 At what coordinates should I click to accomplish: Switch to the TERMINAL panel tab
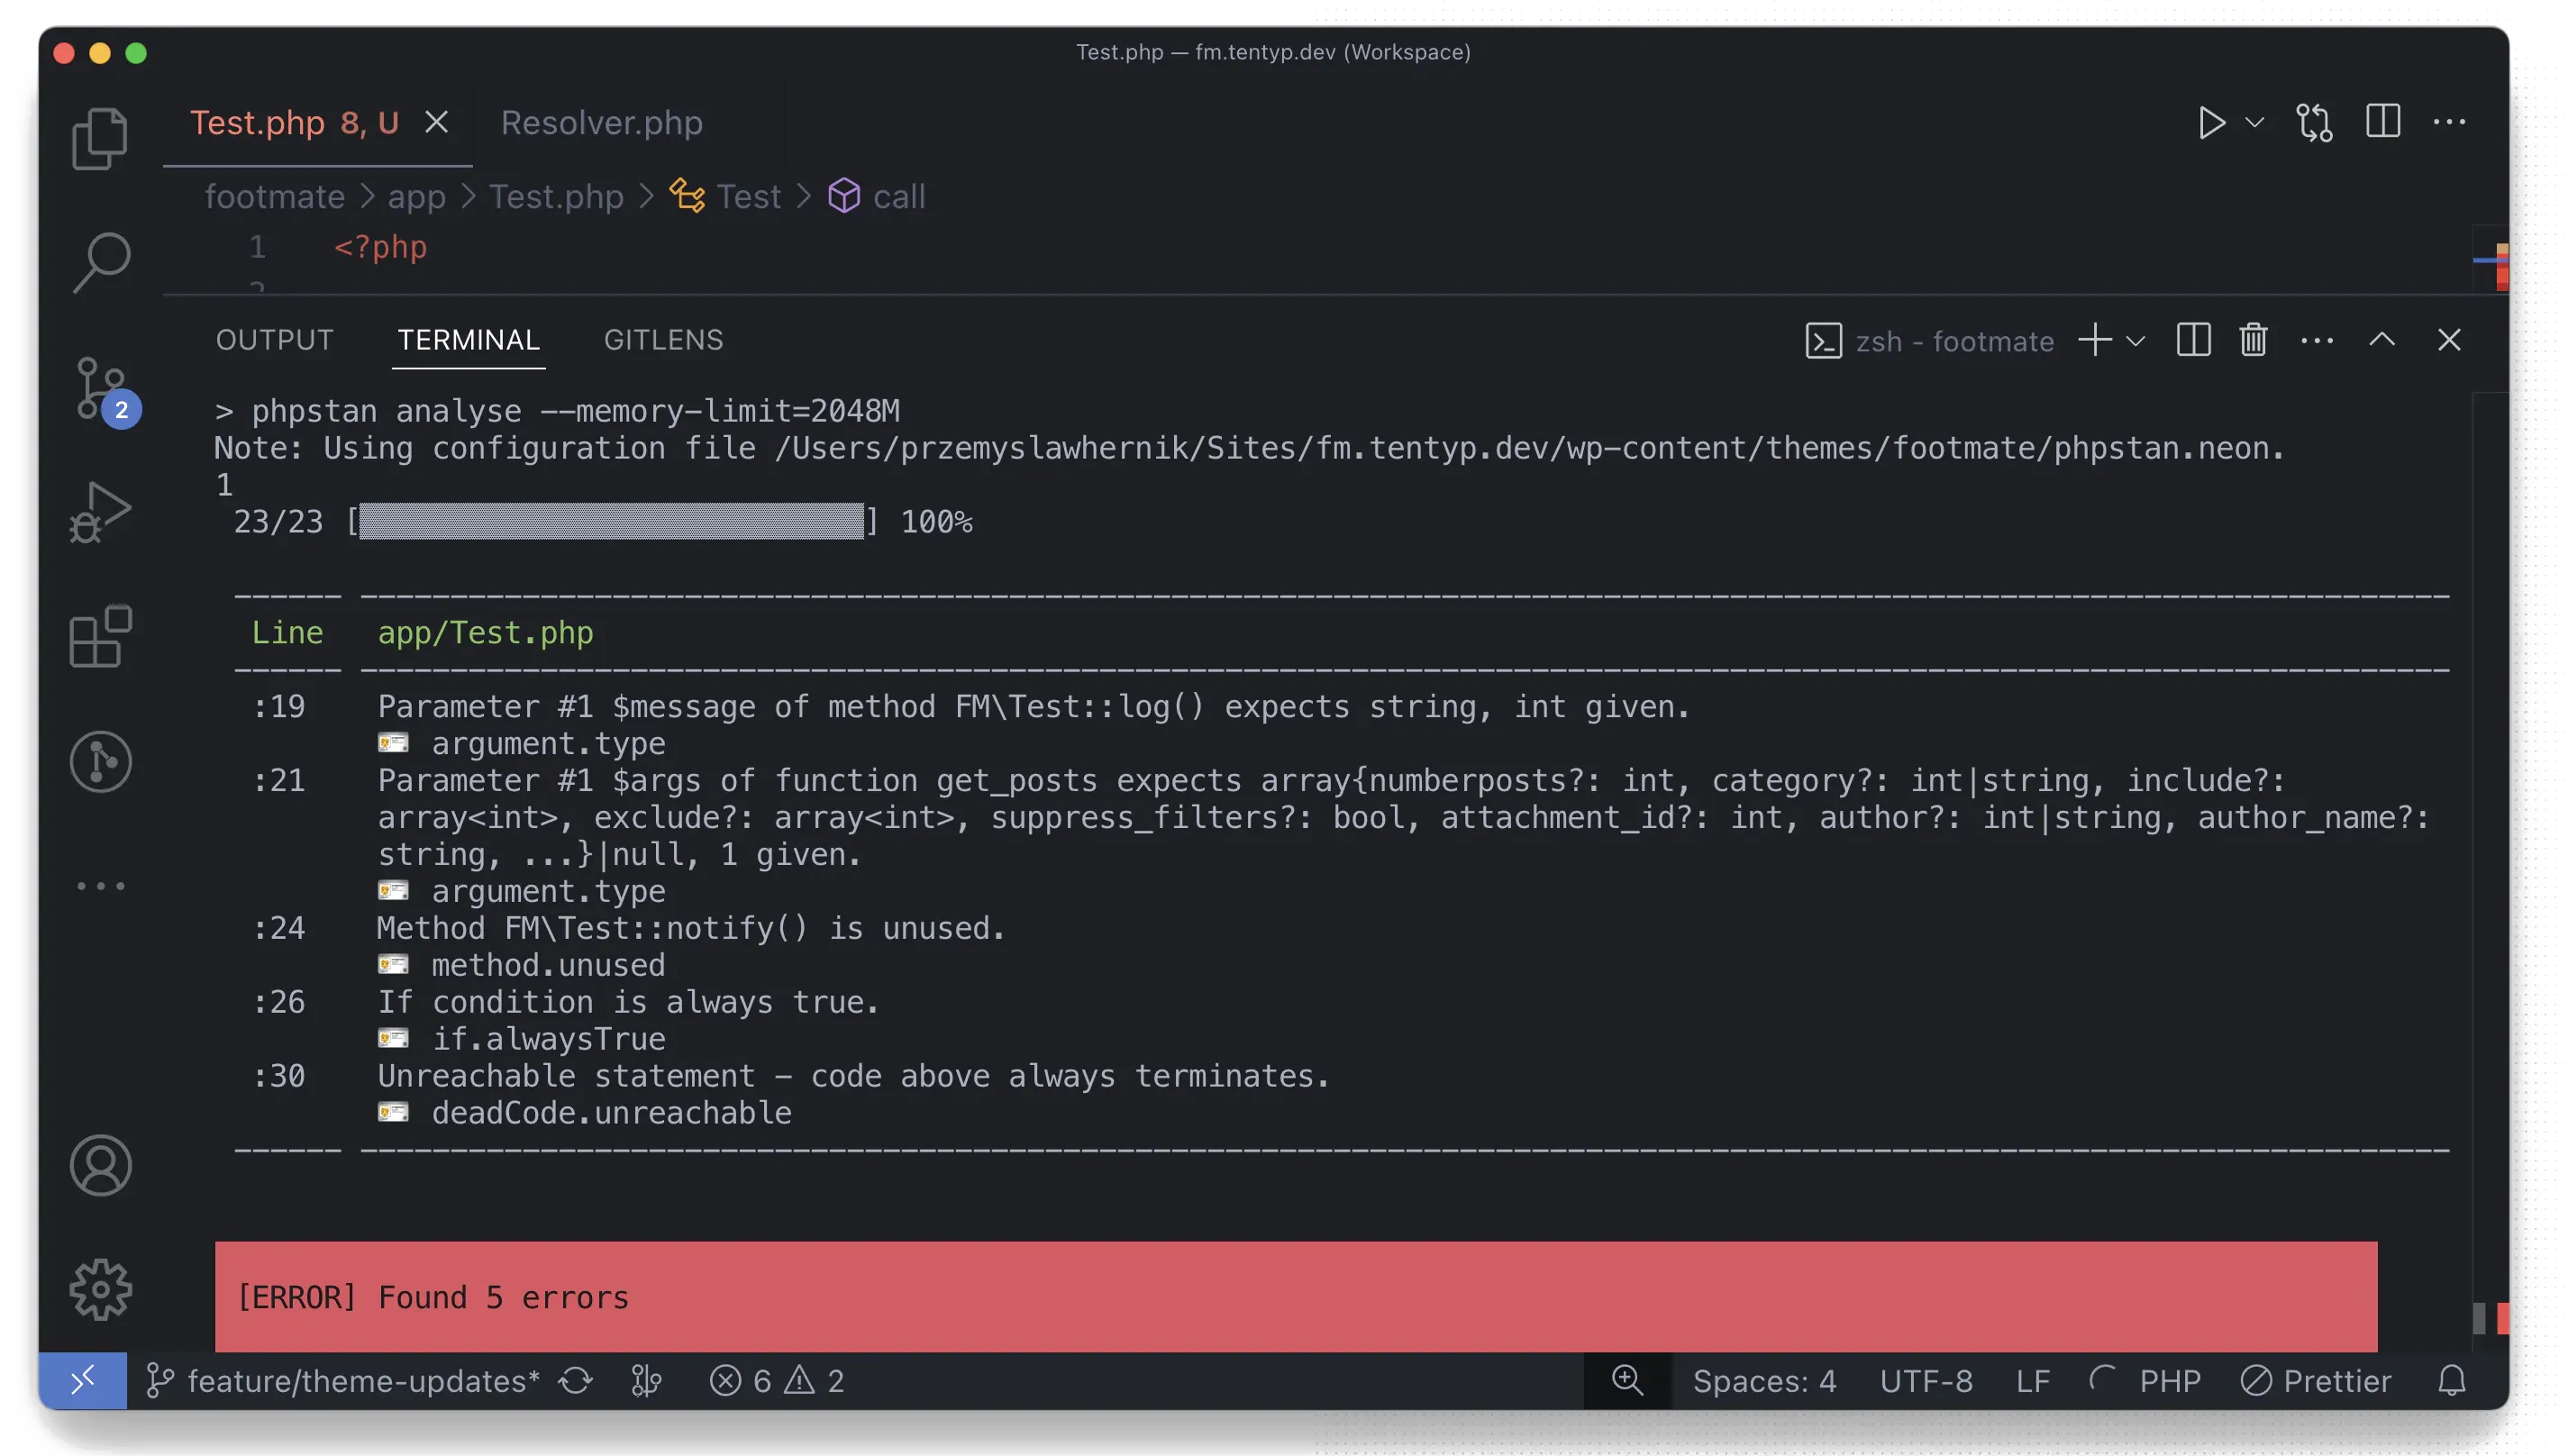click(468, 340)
